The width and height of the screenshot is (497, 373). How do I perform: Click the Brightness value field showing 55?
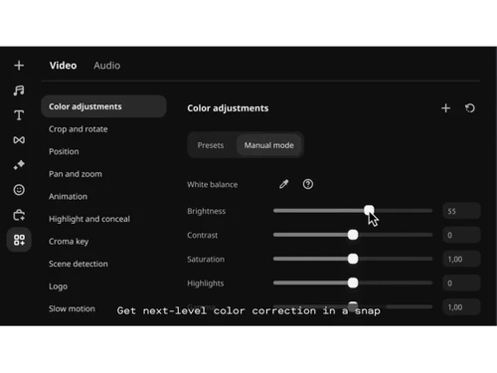(461, 211)
